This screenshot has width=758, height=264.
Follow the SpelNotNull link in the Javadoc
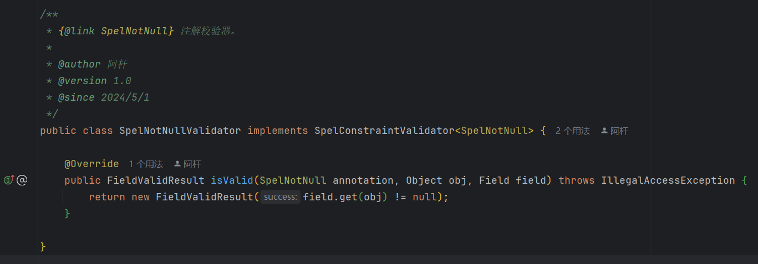click(x=134, y=31)
